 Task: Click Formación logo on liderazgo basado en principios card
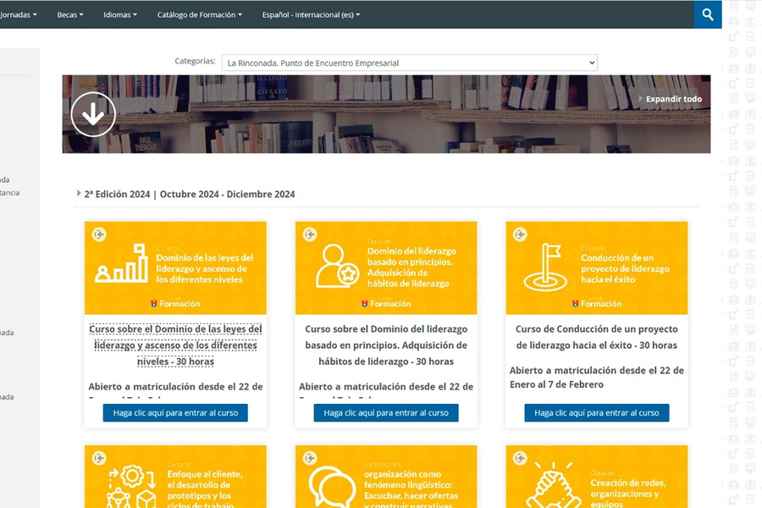click(386, 303)
